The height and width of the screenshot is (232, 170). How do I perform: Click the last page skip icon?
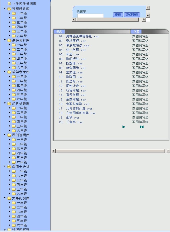(142, 127)
